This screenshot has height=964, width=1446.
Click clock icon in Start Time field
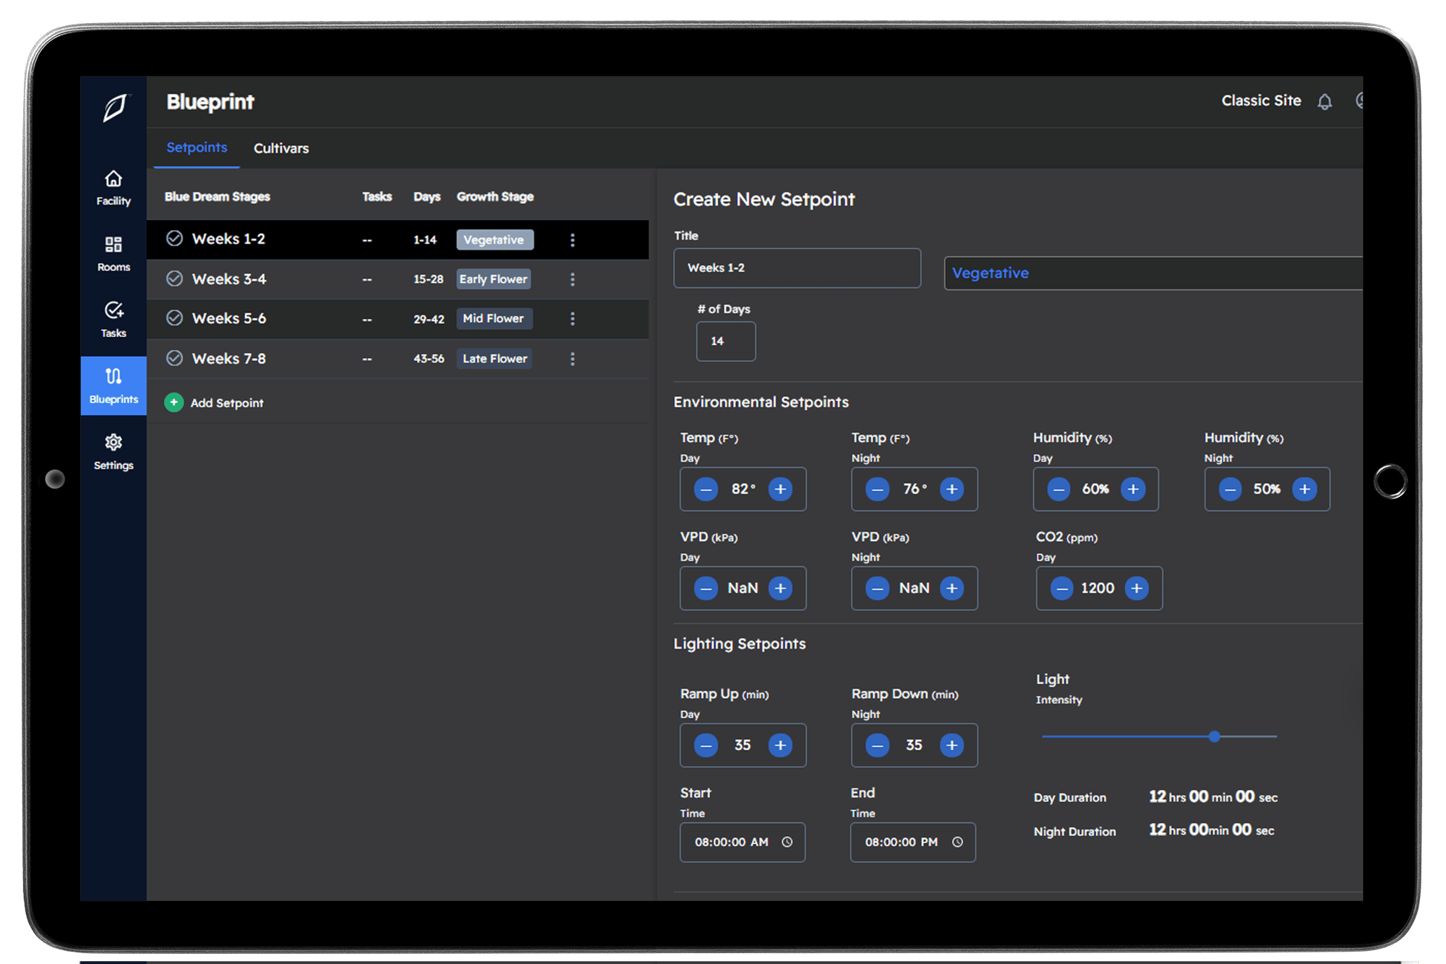click(x=787, y=842)
